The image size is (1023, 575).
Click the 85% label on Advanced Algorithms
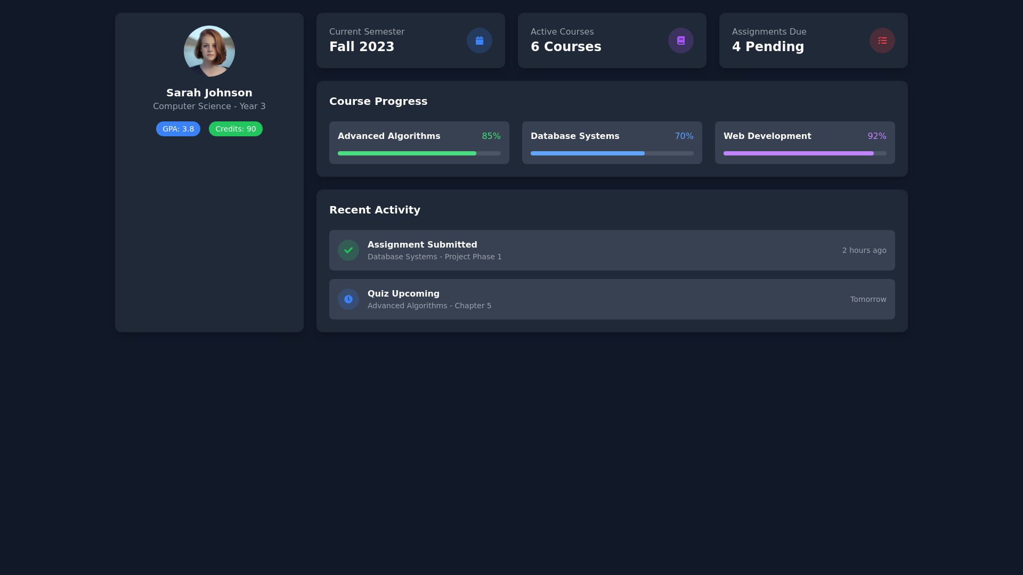click(491, 136)
